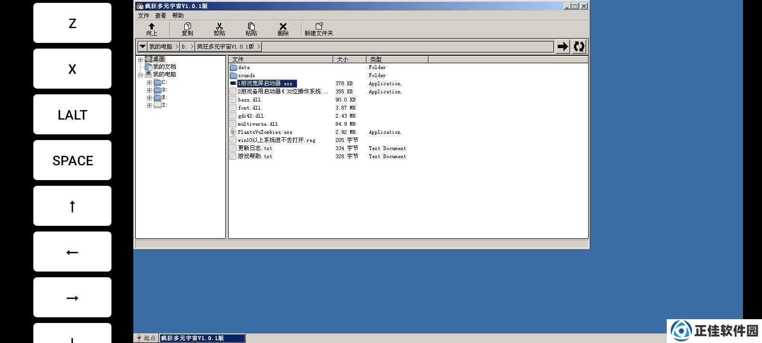762x343 pixels.
Task: Expand the E: drive node
Action: point(149,98)
